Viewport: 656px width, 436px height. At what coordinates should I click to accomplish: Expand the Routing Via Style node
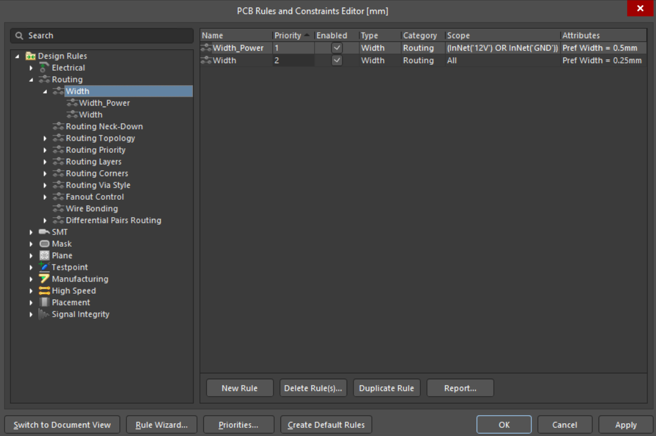coord(46,185)
